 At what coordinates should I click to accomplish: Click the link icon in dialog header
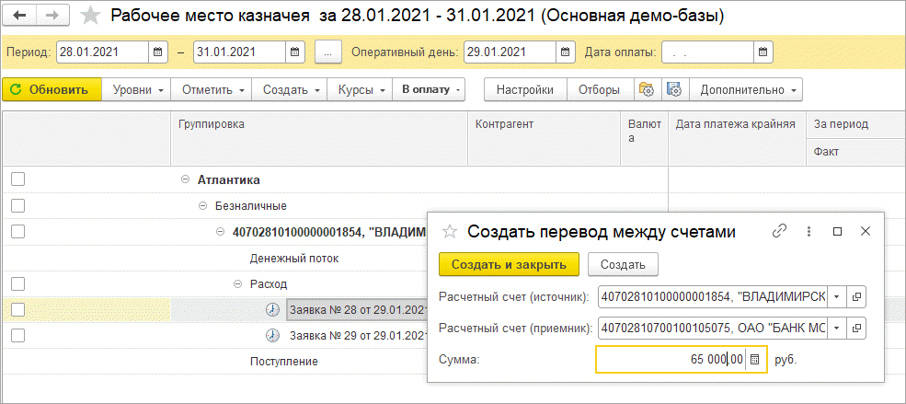coord(780,232)
